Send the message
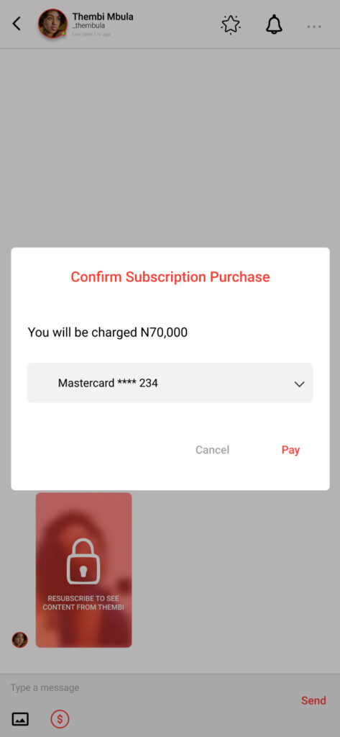Viewport: 340px width, 737px height. click(313, 700)
